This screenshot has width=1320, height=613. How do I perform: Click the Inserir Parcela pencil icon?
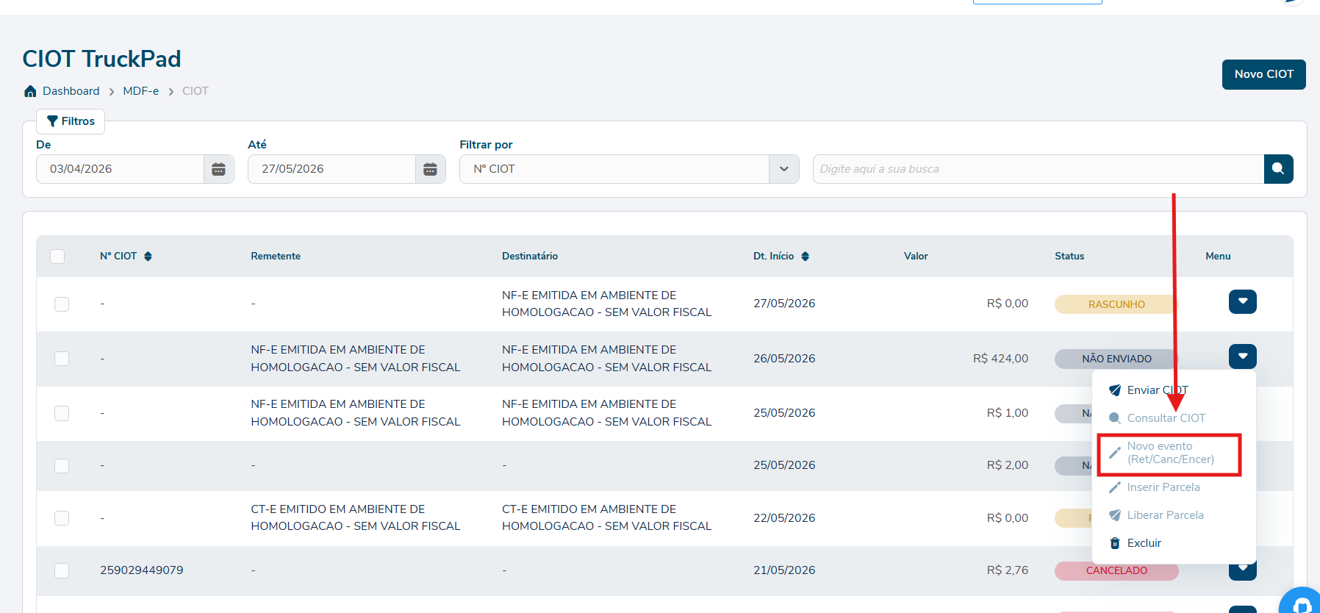pyautogui.click(x=1115, y=487)
